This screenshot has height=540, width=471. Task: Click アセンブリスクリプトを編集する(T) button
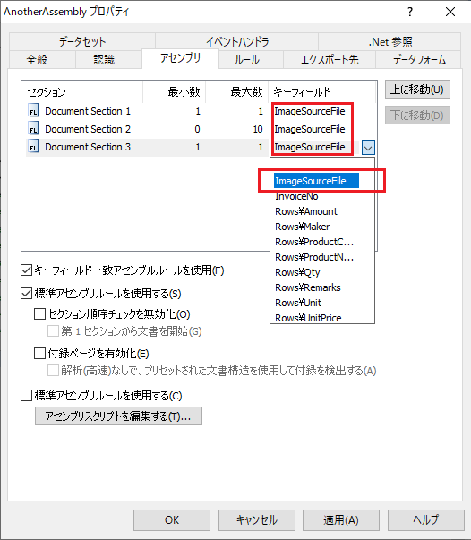pyautogui.click(x=118, y=416)
